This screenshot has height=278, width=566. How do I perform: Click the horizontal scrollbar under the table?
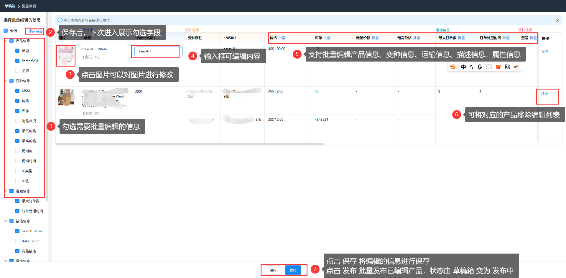(190, 144)
